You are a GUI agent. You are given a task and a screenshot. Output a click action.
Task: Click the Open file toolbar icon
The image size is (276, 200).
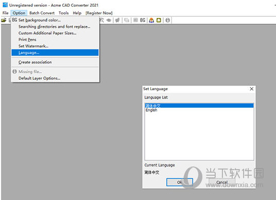point(4,20)
